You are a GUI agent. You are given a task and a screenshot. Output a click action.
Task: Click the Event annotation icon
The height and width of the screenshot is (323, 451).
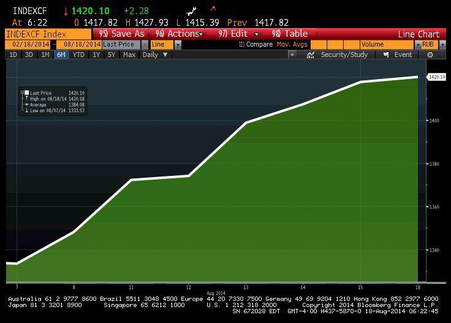tap(386, 55)
